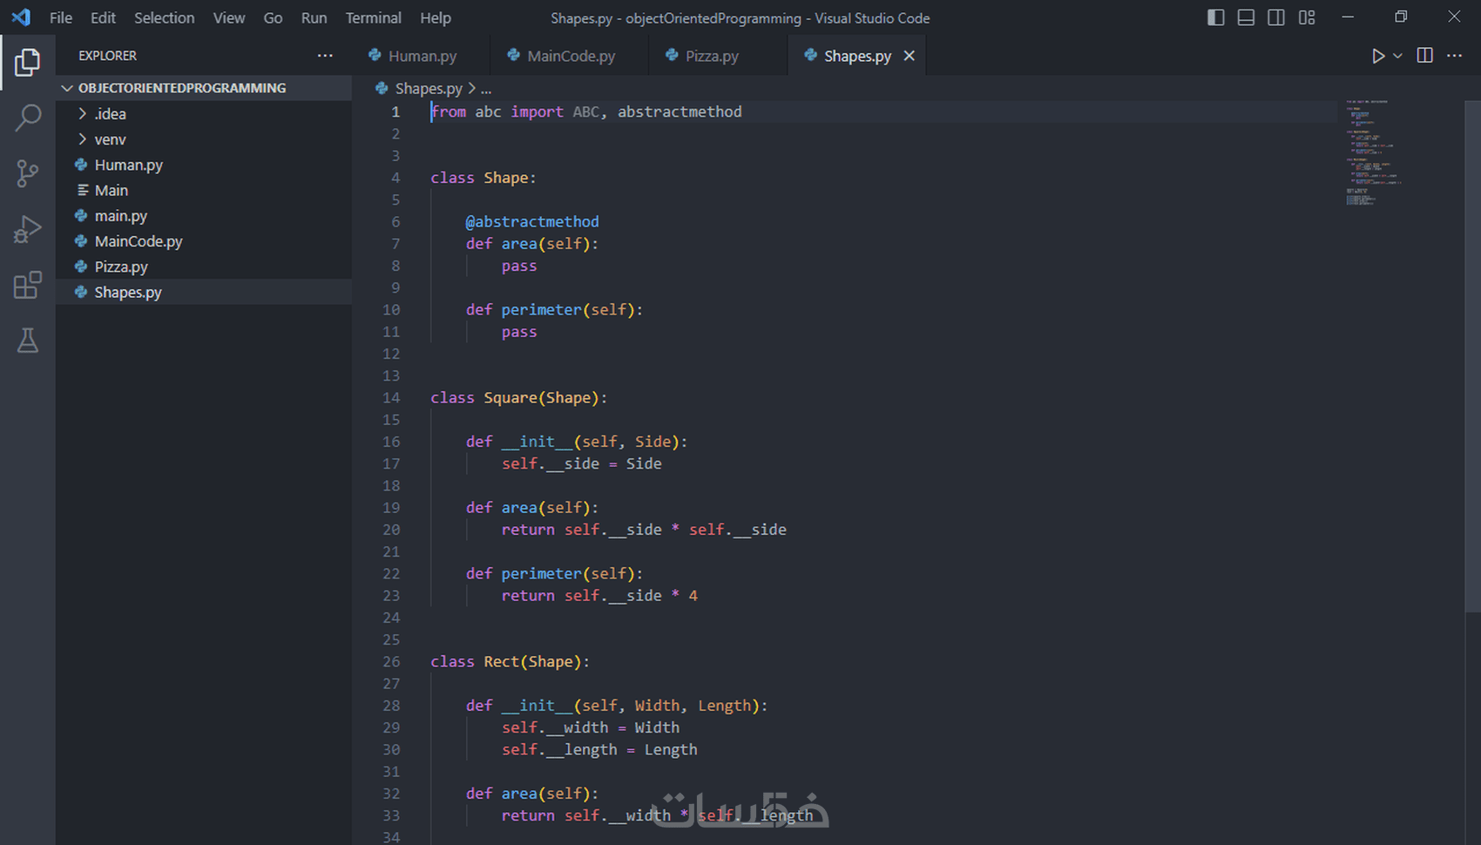The height and width of the screenshot is (845, 1481).
Task: Select the Testing flask icon
Action: pyautogui.click(x=29, y=341)
